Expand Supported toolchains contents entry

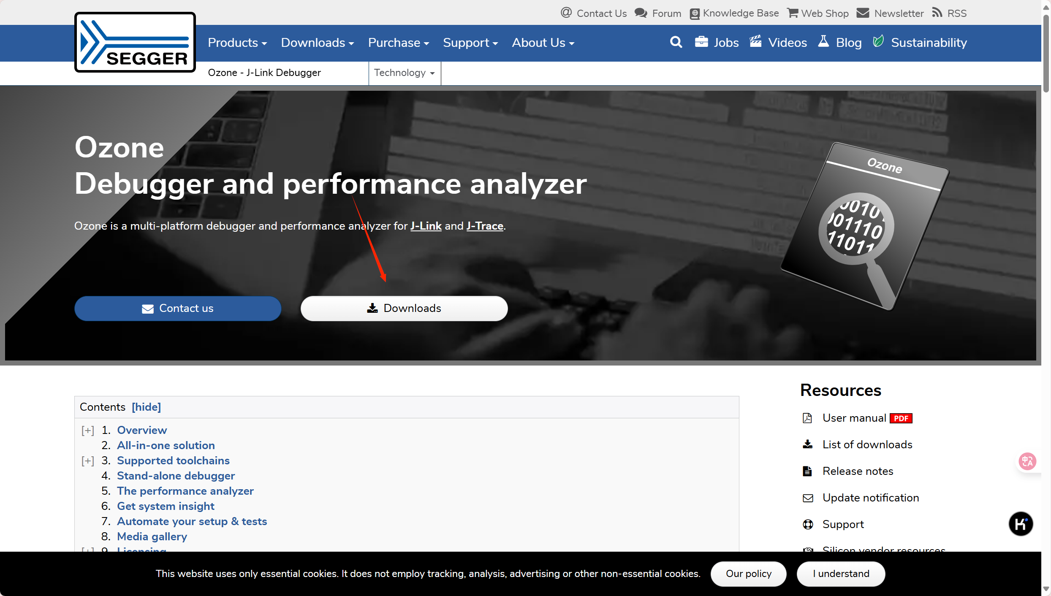click(x=88, y=461)
